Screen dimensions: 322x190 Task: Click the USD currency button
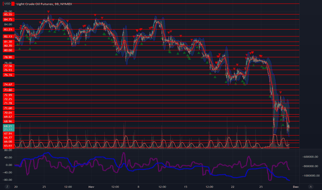(x=7, y=4)
